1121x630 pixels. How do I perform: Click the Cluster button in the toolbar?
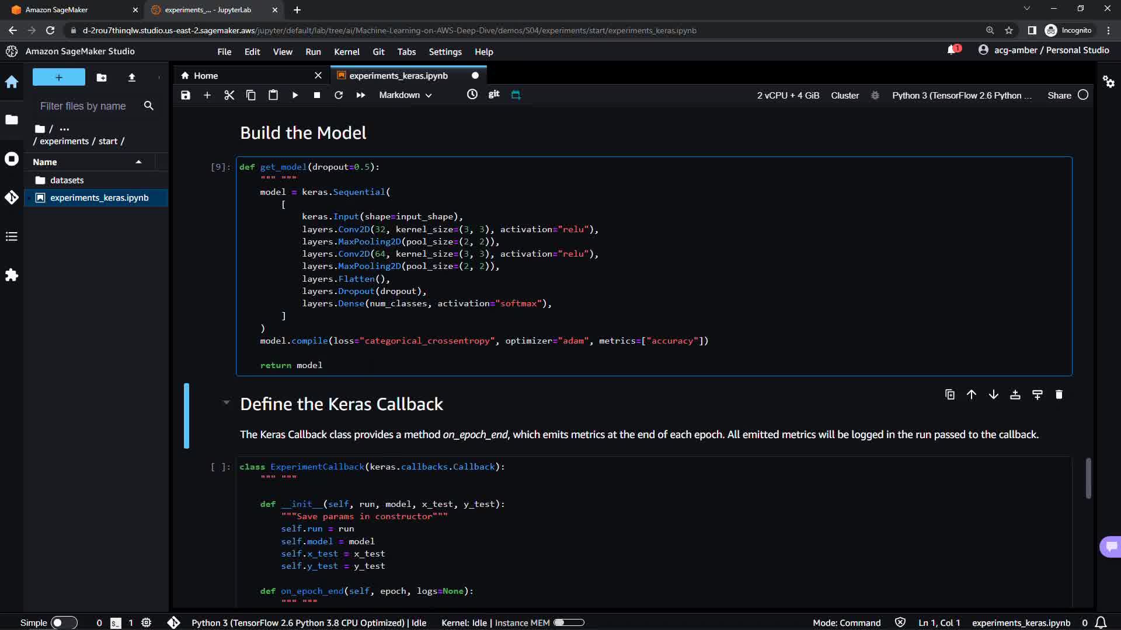pyautogui.click(x=844, y=95)
